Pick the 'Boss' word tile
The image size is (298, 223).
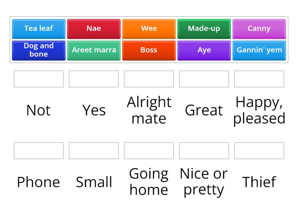click(x=149, y=50)
